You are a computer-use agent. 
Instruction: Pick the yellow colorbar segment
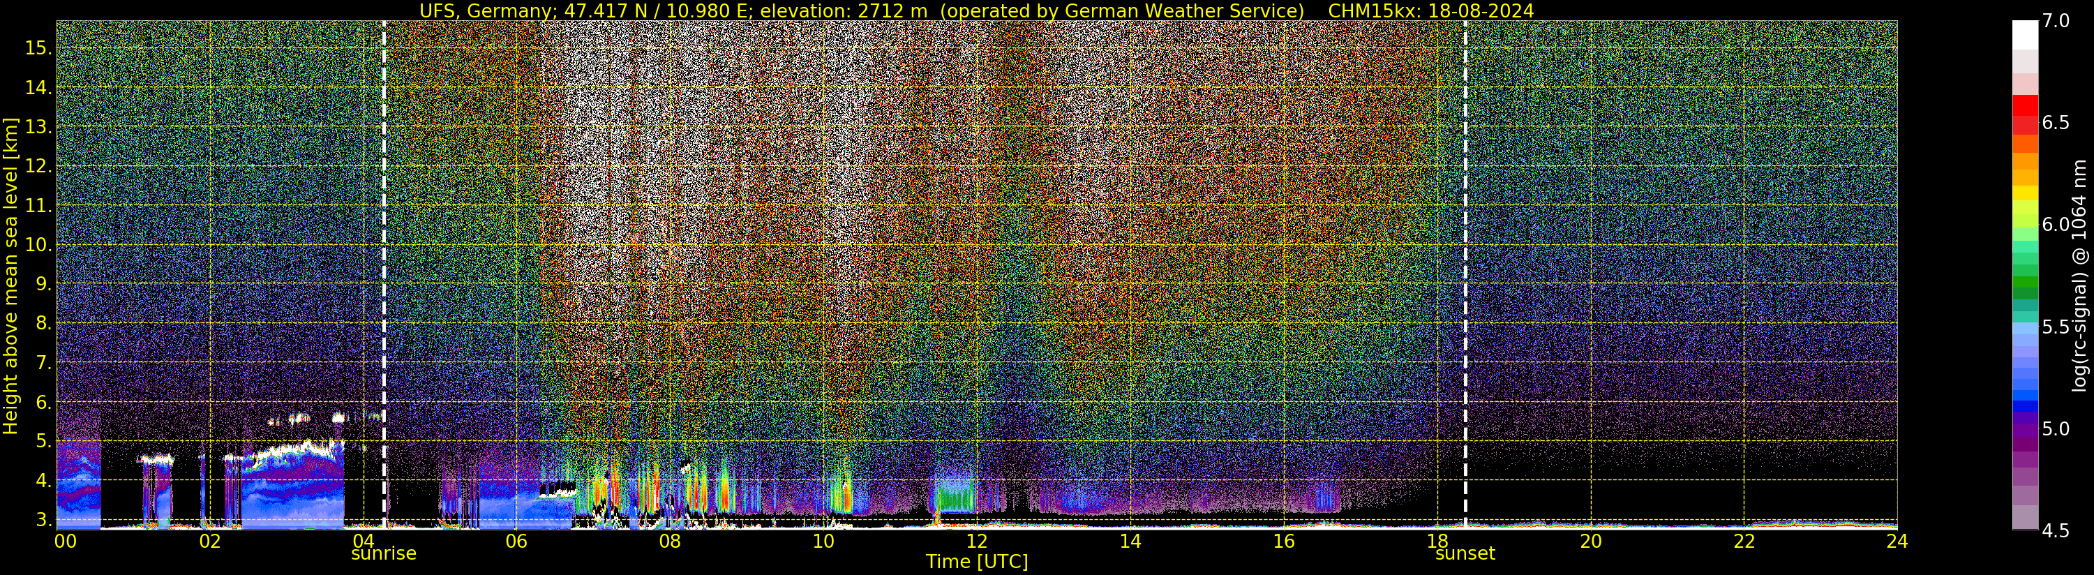tap(2025, 193)
